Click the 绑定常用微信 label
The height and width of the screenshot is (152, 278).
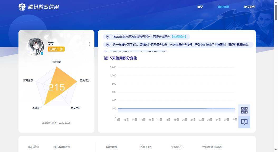point(62,147)
